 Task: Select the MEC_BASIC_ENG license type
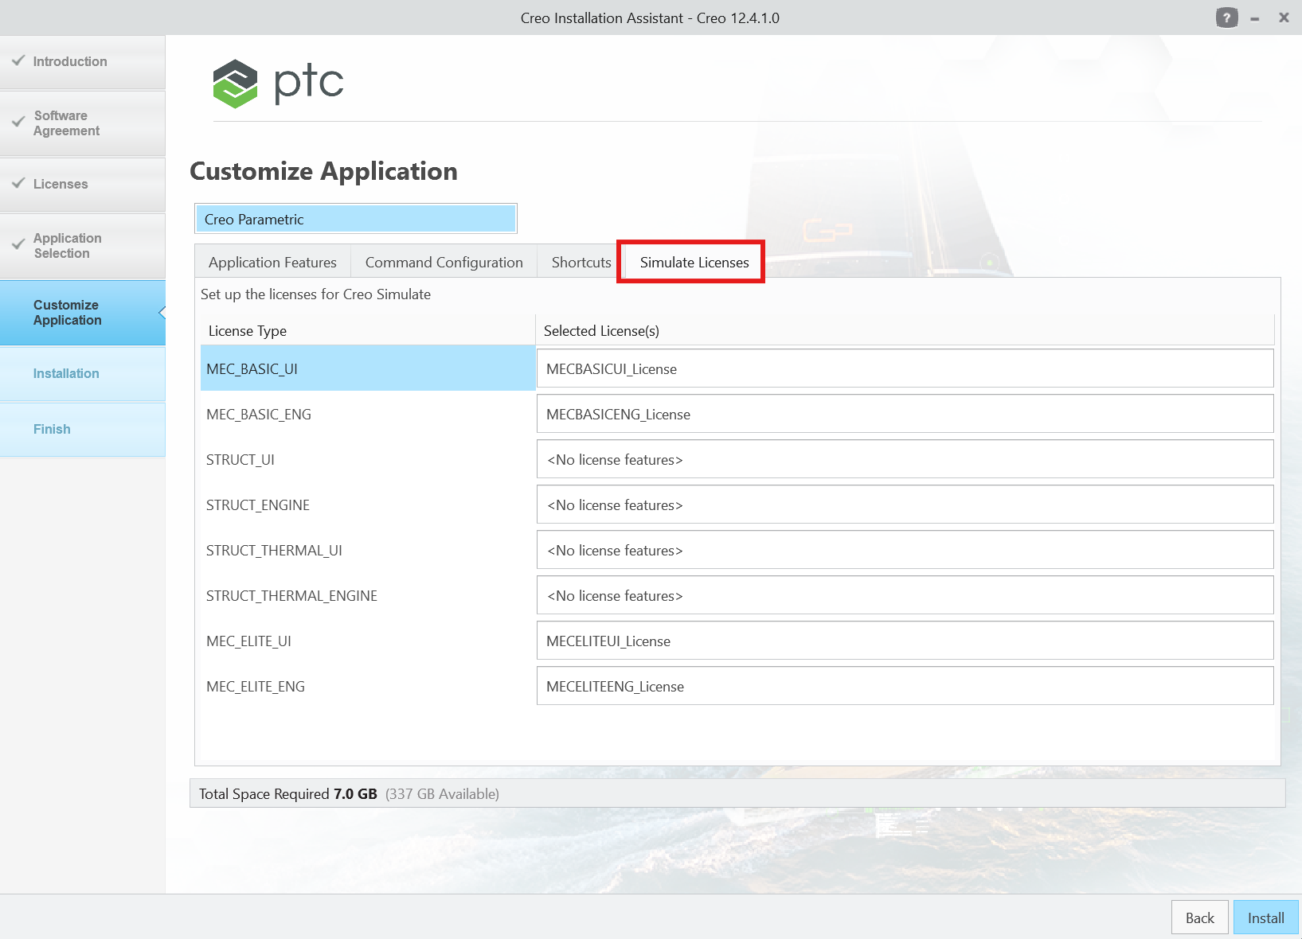[368, 414]
